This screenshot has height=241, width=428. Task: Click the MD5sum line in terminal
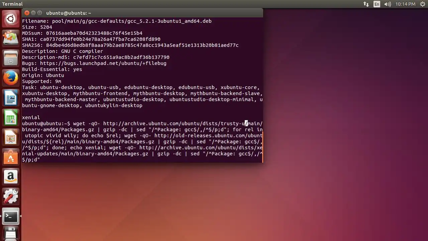(x=82, y=33)
